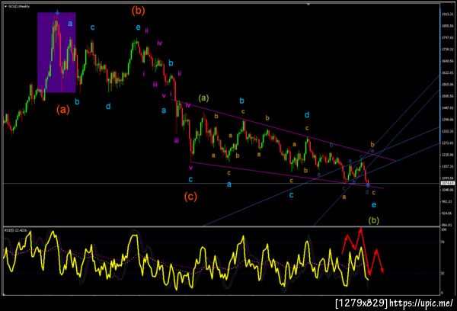Click the RSI(5) indicator label
This screenshot has width=457, height=311.
16,230
